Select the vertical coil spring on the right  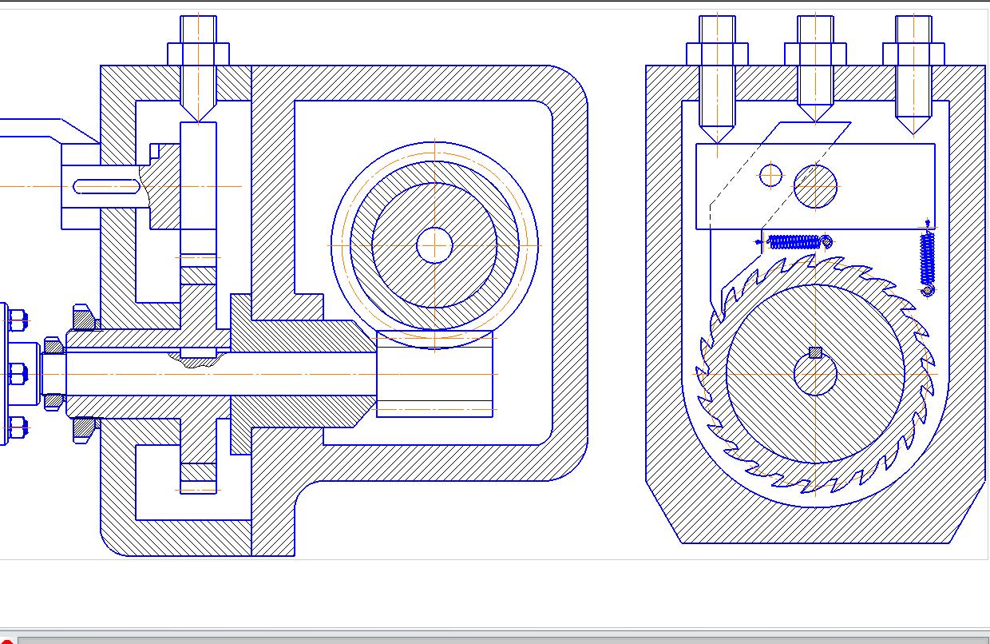pyautogui.click(x=927, y=260)
